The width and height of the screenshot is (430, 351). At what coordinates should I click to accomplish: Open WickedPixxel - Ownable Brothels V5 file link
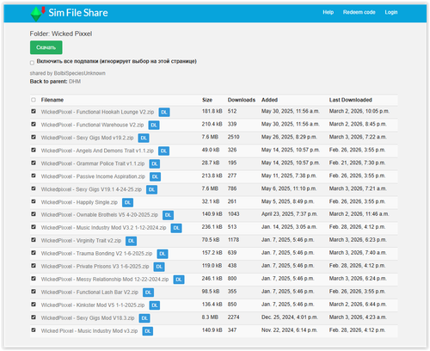100,215
